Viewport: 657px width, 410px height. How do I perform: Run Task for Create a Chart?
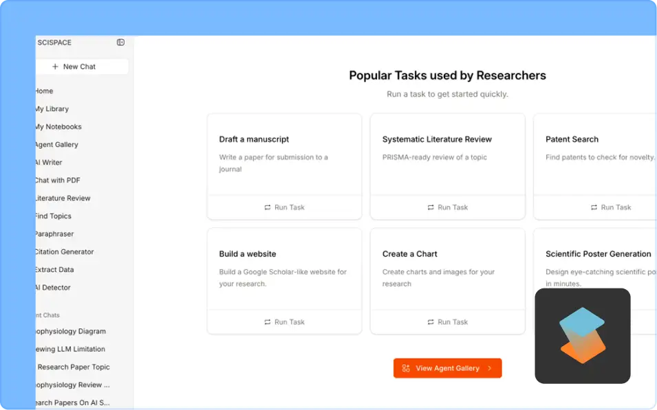click(x=447, y=322)
